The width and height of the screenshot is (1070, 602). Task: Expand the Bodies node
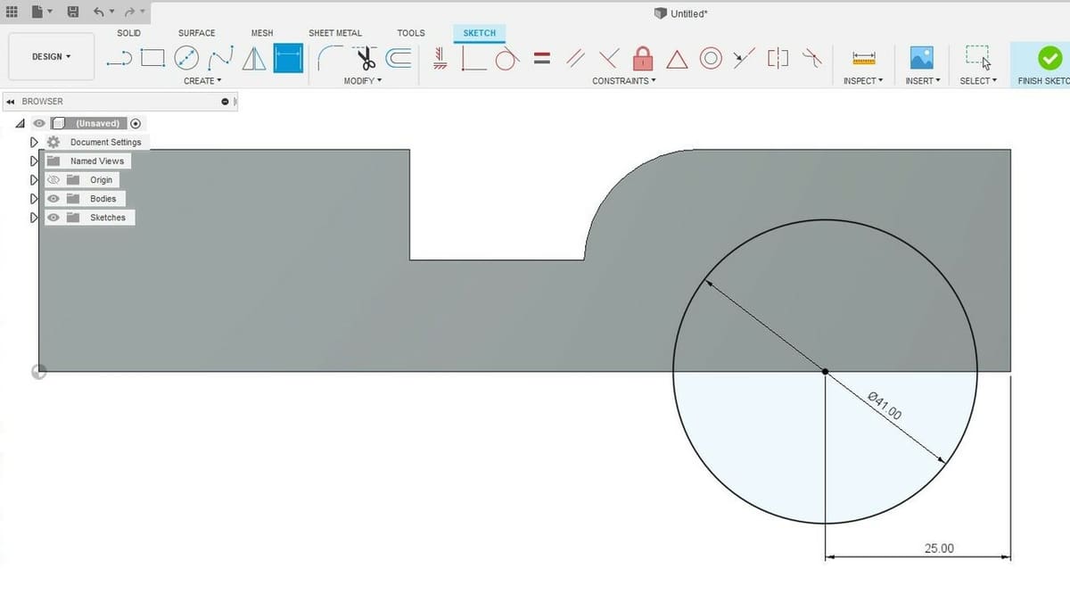(34, 199)
